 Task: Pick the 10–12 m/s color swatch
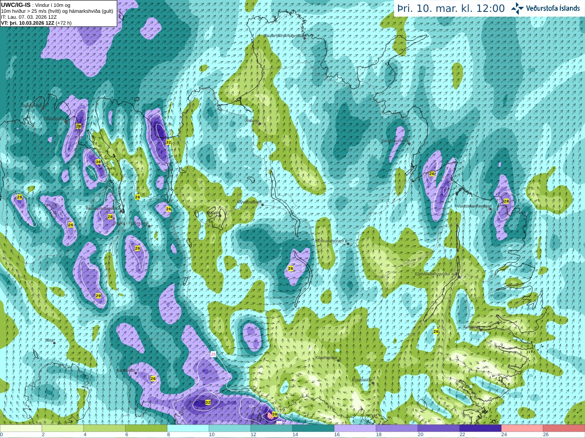[x=230, y=428]
